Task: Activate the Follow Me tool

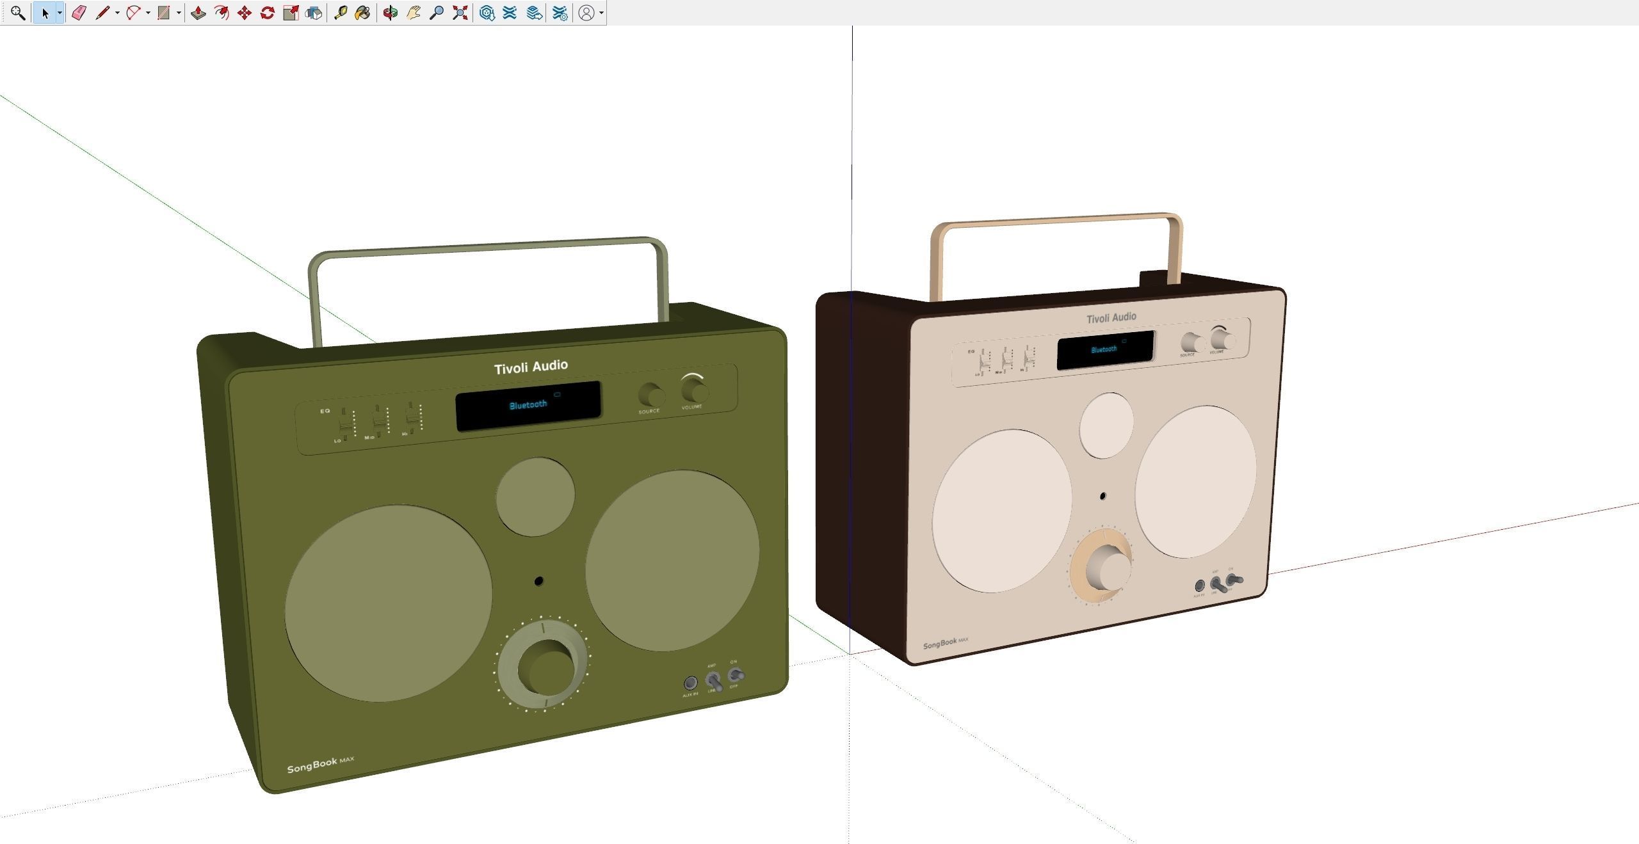Action: 222,12
